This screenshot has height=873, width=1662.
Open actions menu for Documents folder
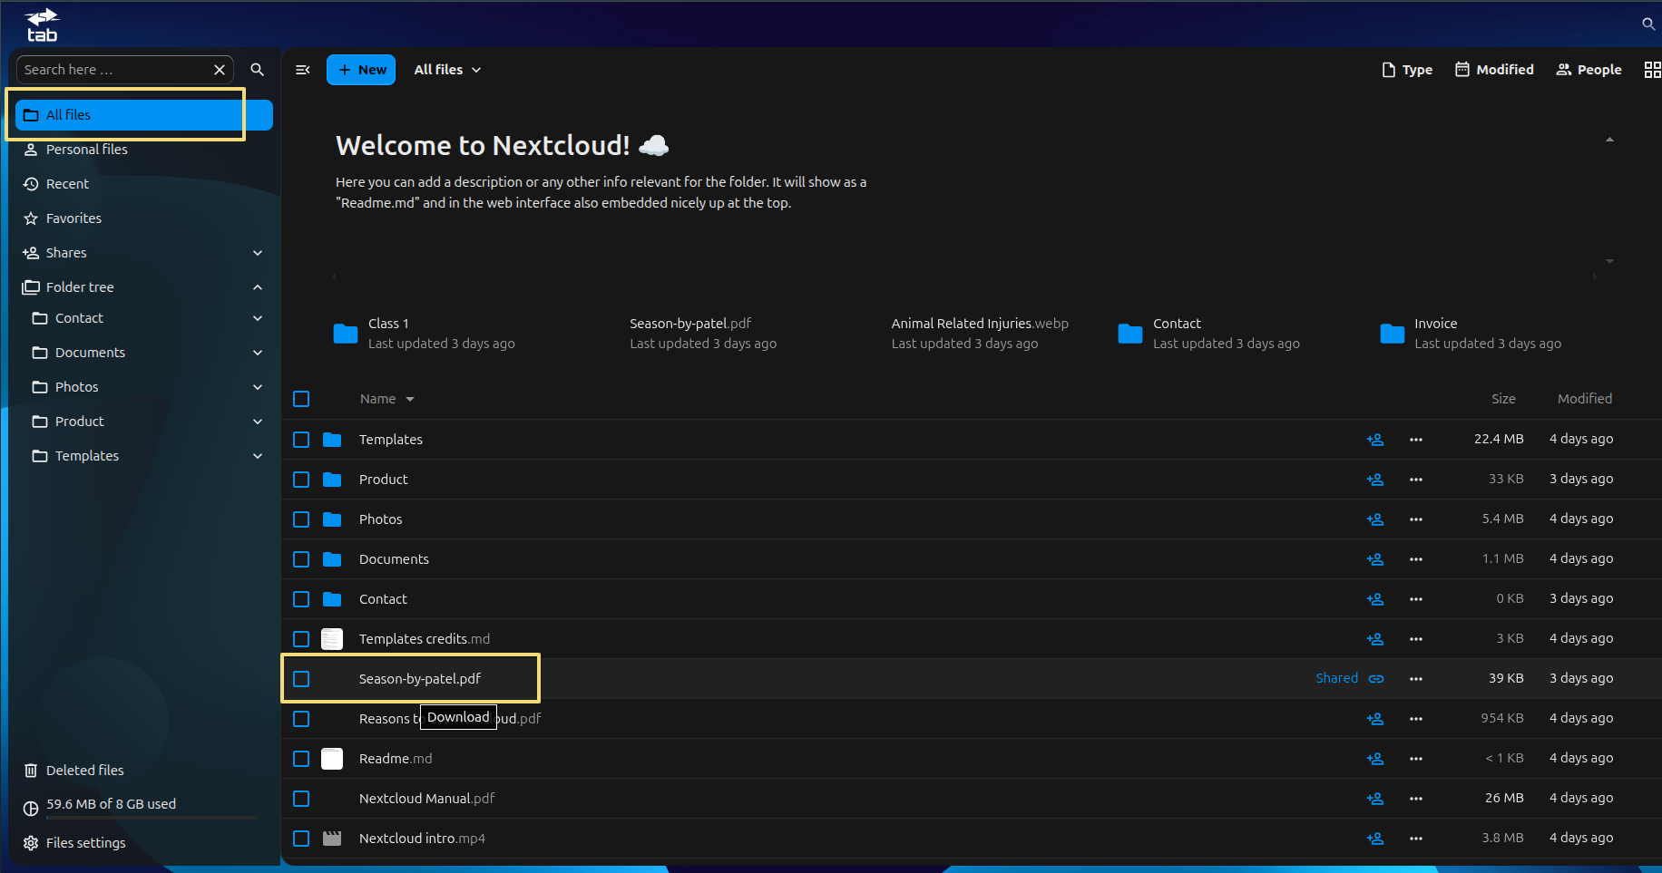tap(1416, 559)
